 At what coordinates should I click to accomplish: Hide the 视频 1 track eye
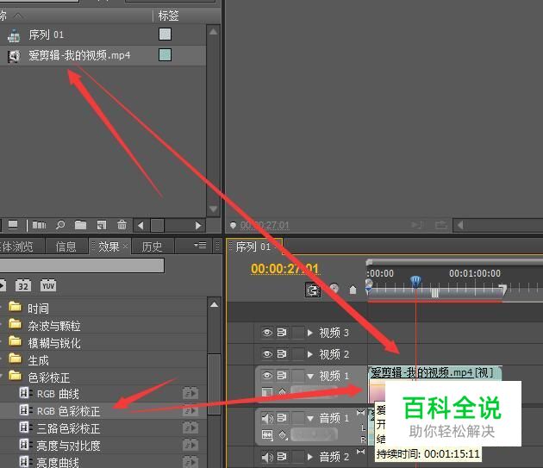tap(267, 375)
